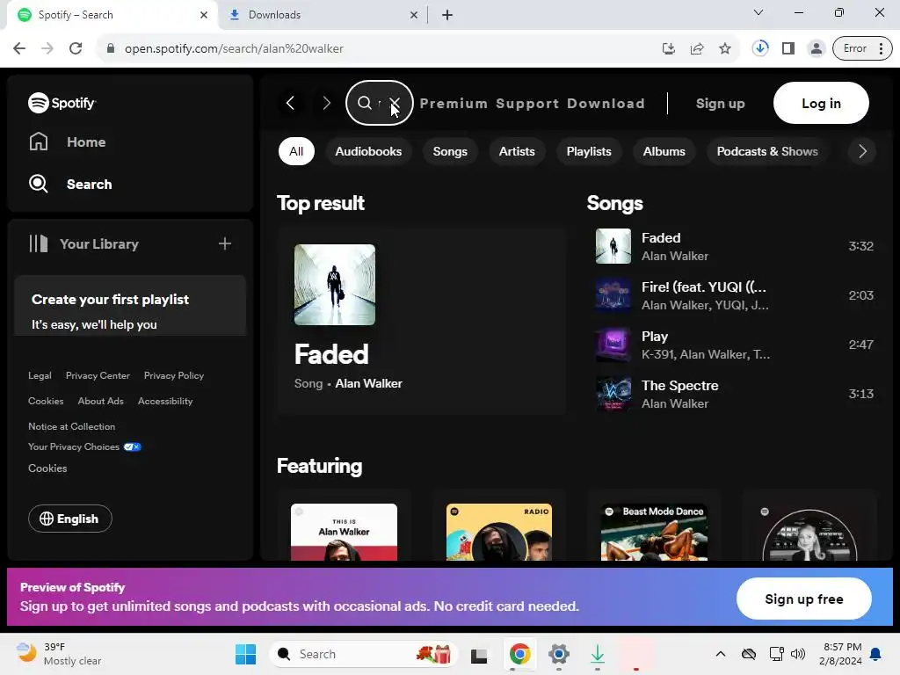The image size is (900, 675).
Task: Filter results by Playlists
Action: [x=589, y=151]
